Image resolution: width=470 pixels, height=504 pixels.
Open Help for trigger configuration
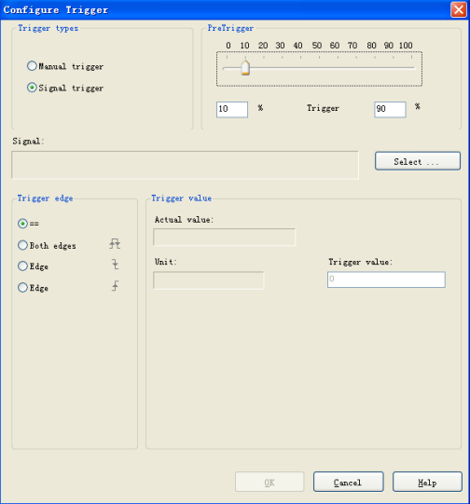point(427,482)
